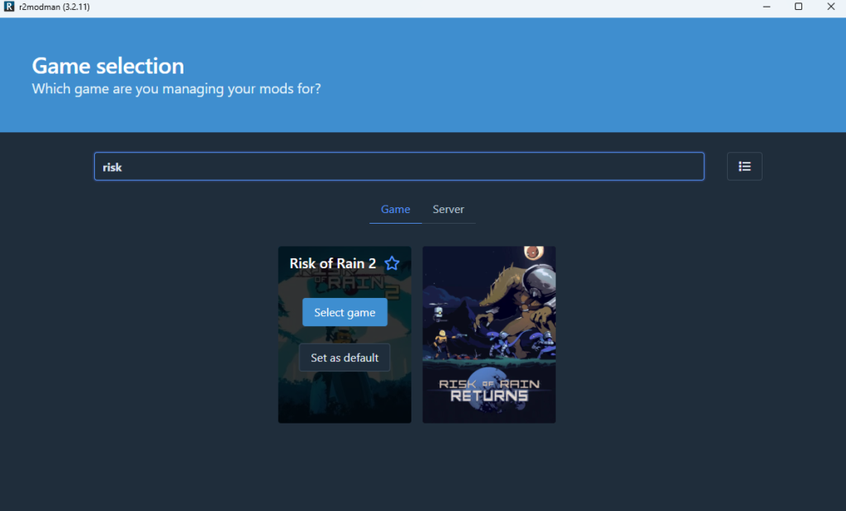Click the Risk of Rain 2 card title
Screen dimensions: 846x511
pos(332,263)
